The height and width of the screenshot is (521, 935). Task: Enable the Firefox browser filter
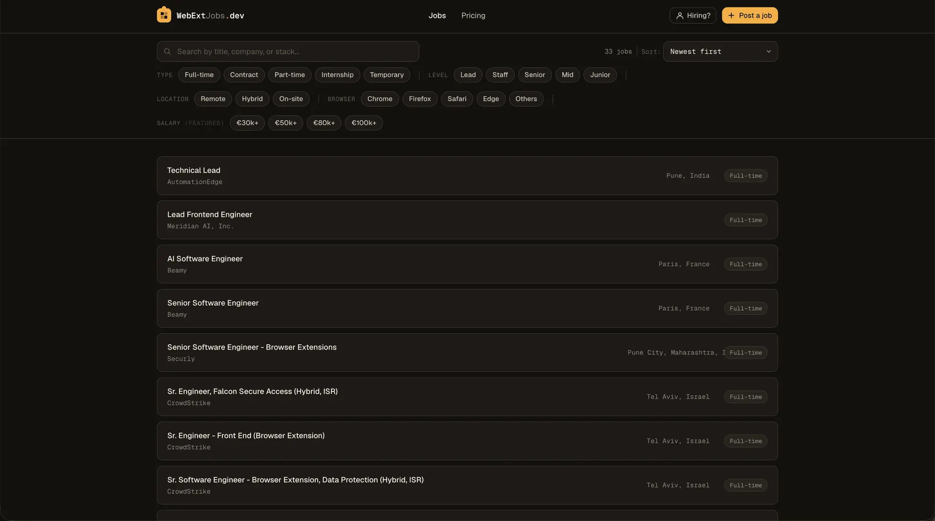[420, 99]
